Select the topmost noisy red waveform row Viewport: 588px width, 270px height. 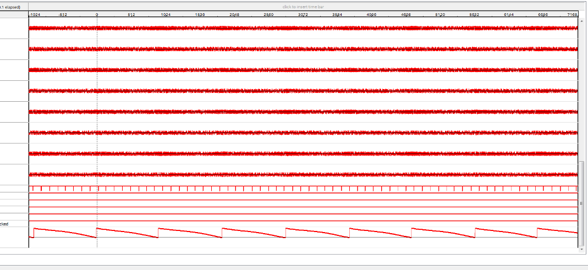coord(303,28)
